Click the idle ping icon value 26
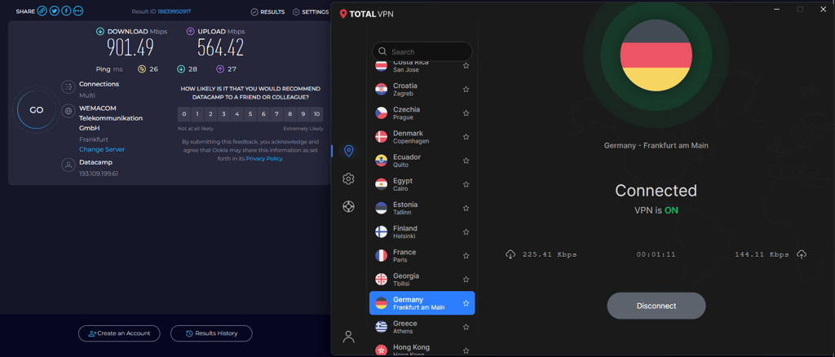This screenshot has width=835, height=357. pos(142,69)
